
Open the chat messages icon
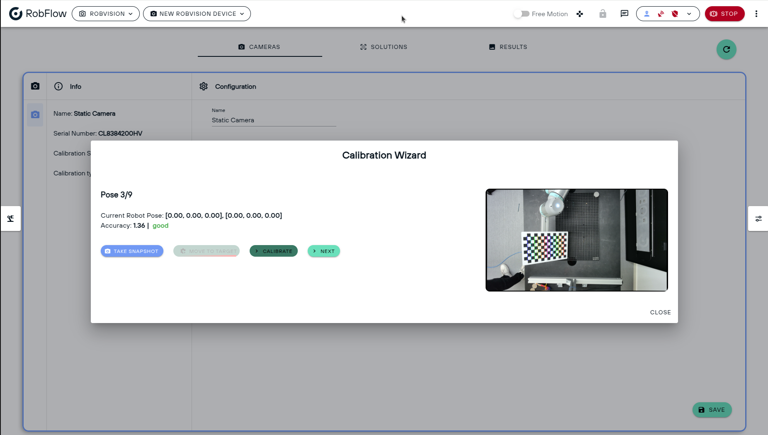pos(624,14)
